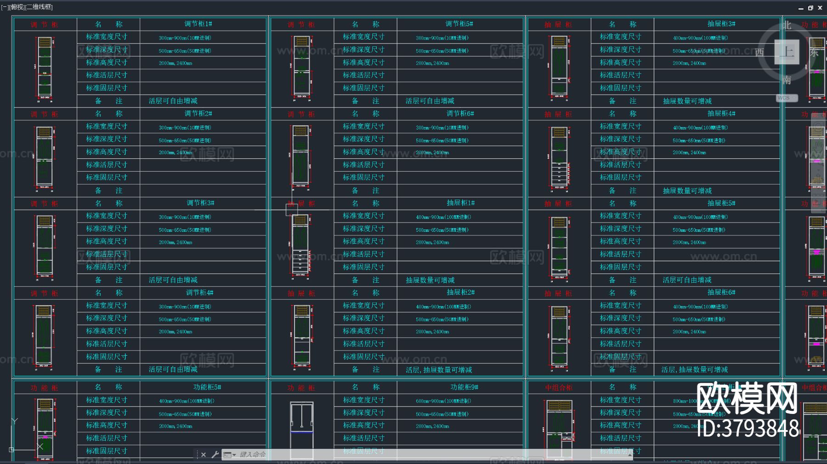Select the 调节柜2# title text
Image resolution: width=827 pixels, height=464 pixels.
pos(198,113)
